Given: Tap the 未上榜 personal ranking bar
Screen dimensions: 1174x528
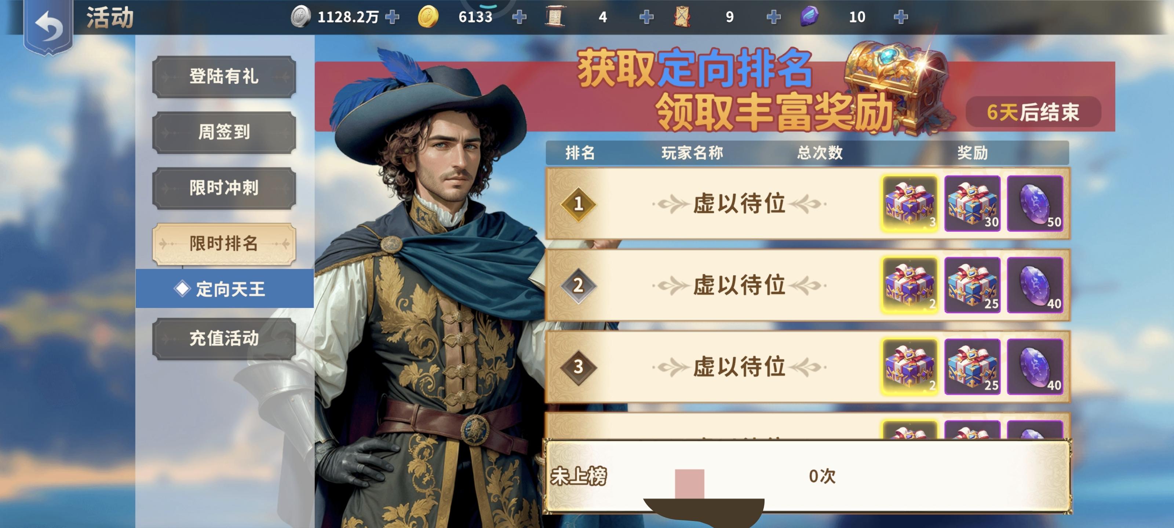Looking at the screenshot, I should (807, 477).
